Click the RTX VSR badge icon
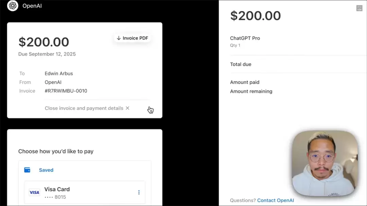367x206 pixels. 359,8
